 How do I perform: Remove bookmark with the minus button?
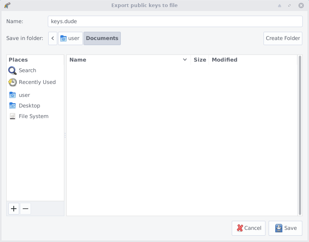[25, 209]
